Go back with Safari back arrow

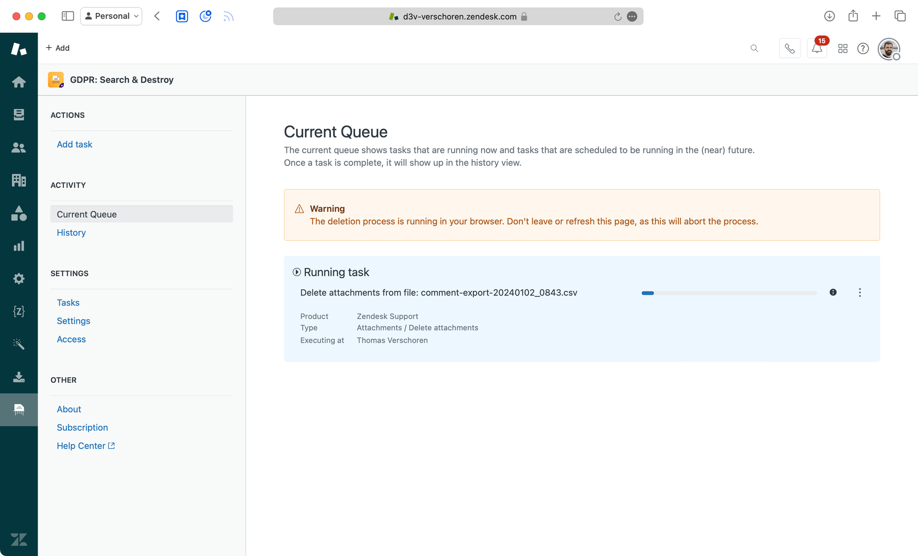point(157,16)
